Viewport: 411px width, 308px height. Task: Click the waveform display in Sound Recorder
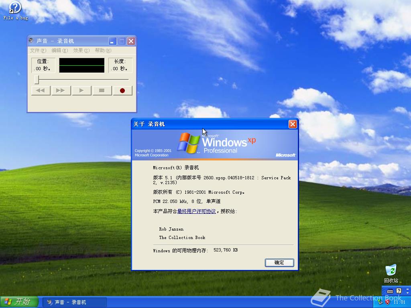pyautogui.click(x=82, y=65)
